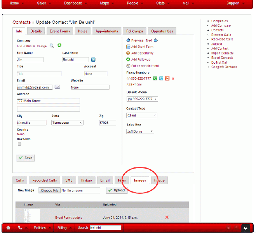Click the LinkedIn icon beside Last Name

(93, 59)
